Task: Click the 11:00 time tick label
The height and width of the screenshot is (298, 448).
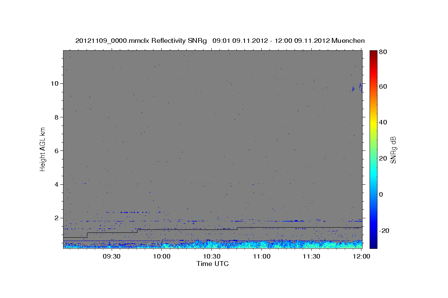Action: (262, 256)
